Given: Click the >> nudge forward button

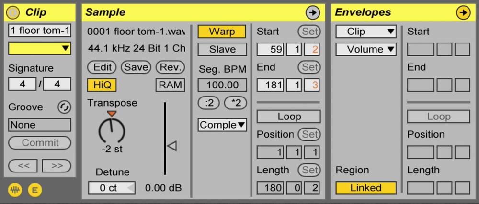Looking at the screenshot, I should pos(57,166).
